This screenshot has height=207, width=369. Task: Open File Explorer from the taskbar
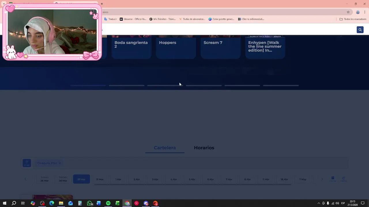click(x=61, y=203)
